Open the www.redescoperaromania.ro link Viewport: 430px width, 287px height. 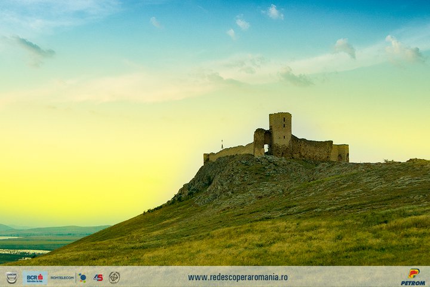(238, 277)
